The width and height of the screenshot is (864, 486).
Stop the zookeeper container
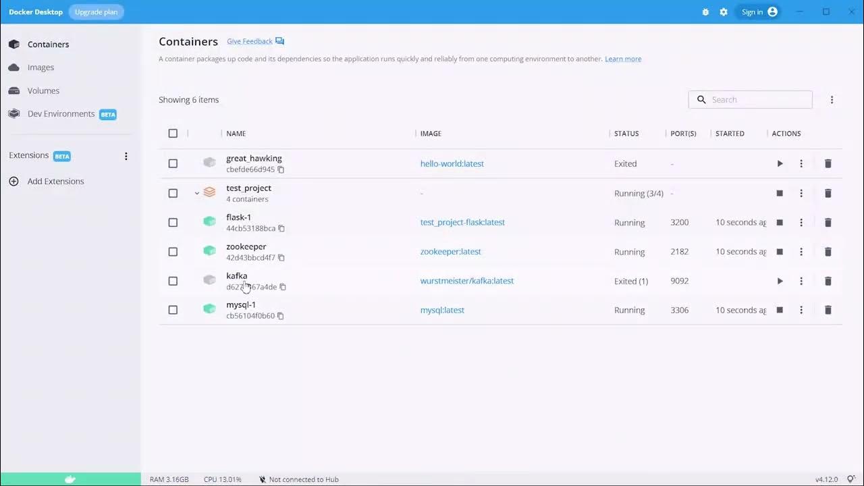tap(780, 252)
